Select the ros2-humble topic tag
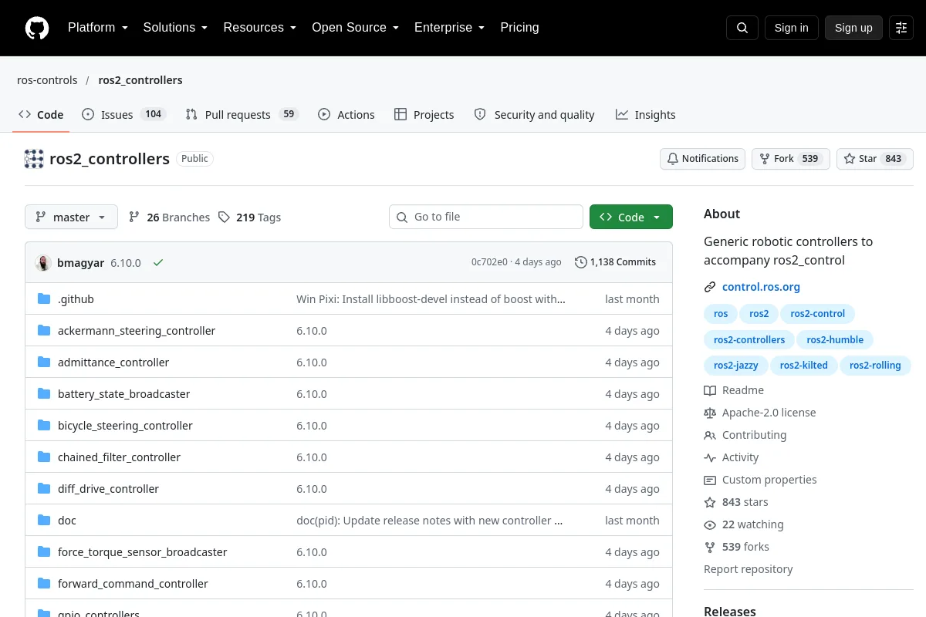926x617 pixels. (x=835, y=340)
